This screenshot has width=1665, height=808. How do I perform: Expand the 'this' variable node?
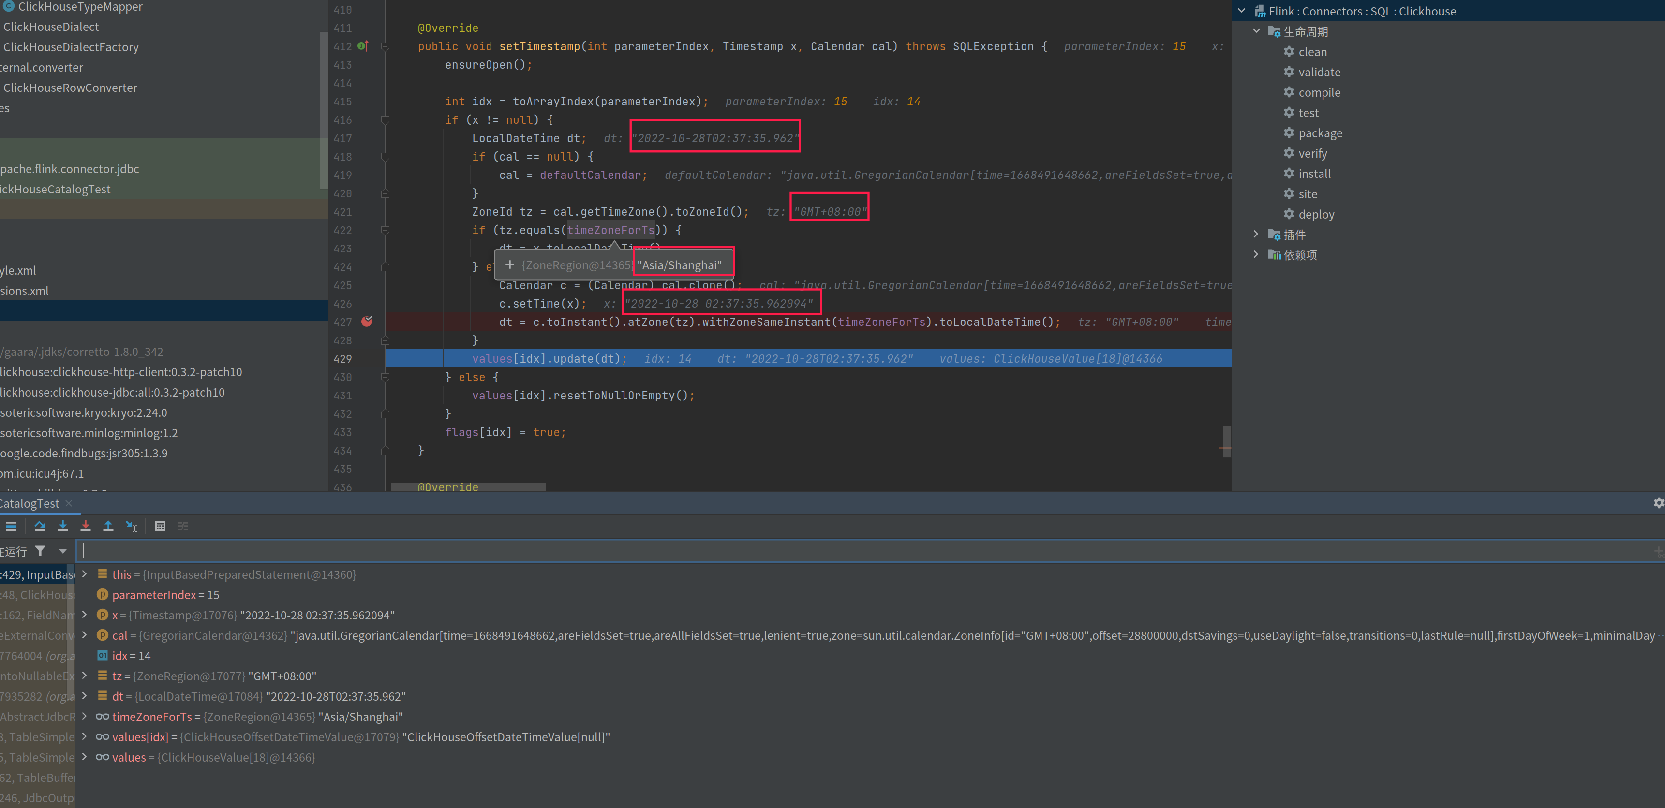(x=85, y=574)
